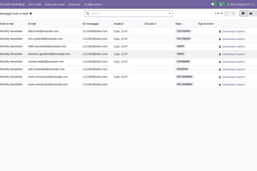This screenshot has height=171, width=257.
Task: Open the Resoconti menu
Action: click(x=74, y=4)
